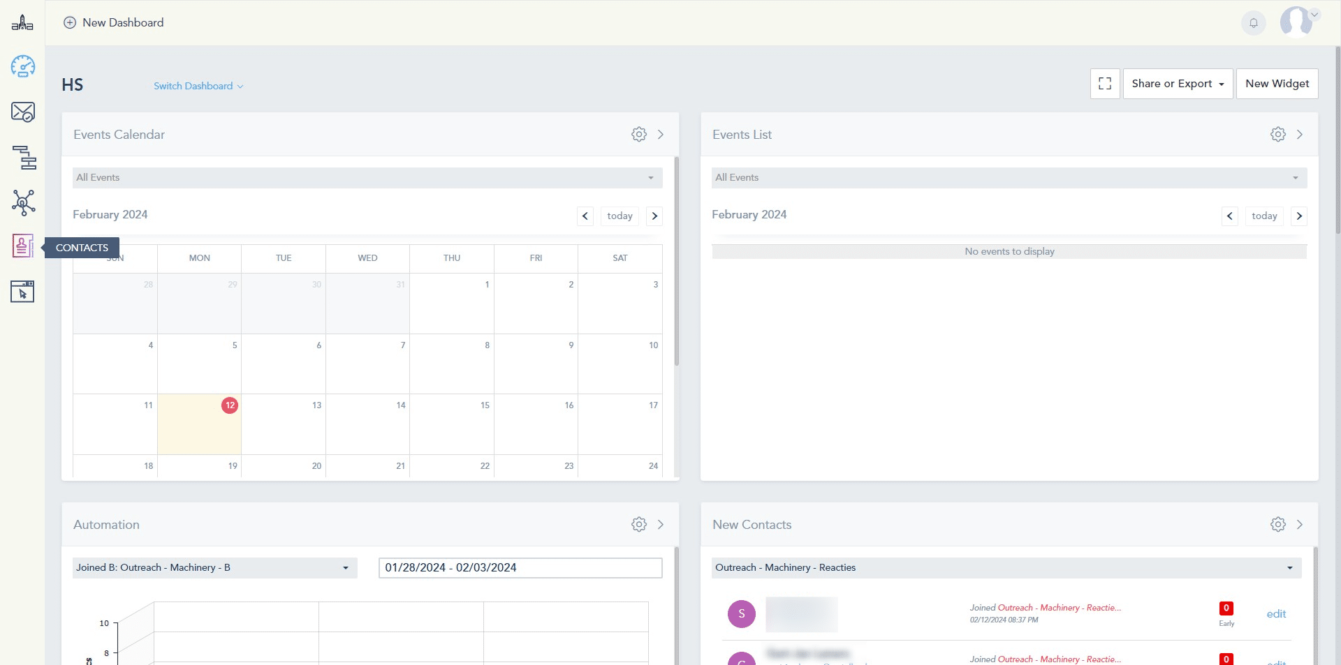Open New Contacts widget settings gear
Screen dimensions: 1341x665
[1278, 525]
